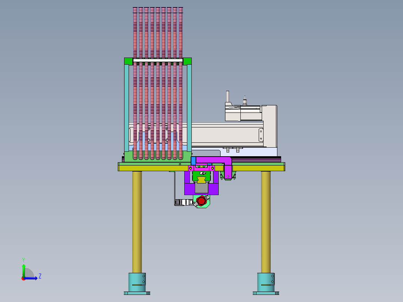Screen dimensions: 403x302
Task: Pick the right teal floor base
Action: point(266,284)
